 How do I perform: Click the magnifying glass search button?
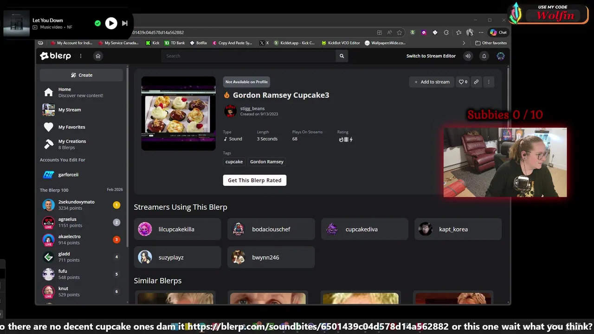point(342,56)
